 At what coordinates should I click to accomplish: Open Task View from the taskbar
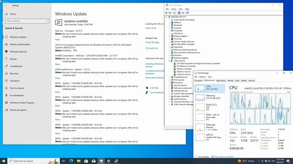(x=63, y=161)
